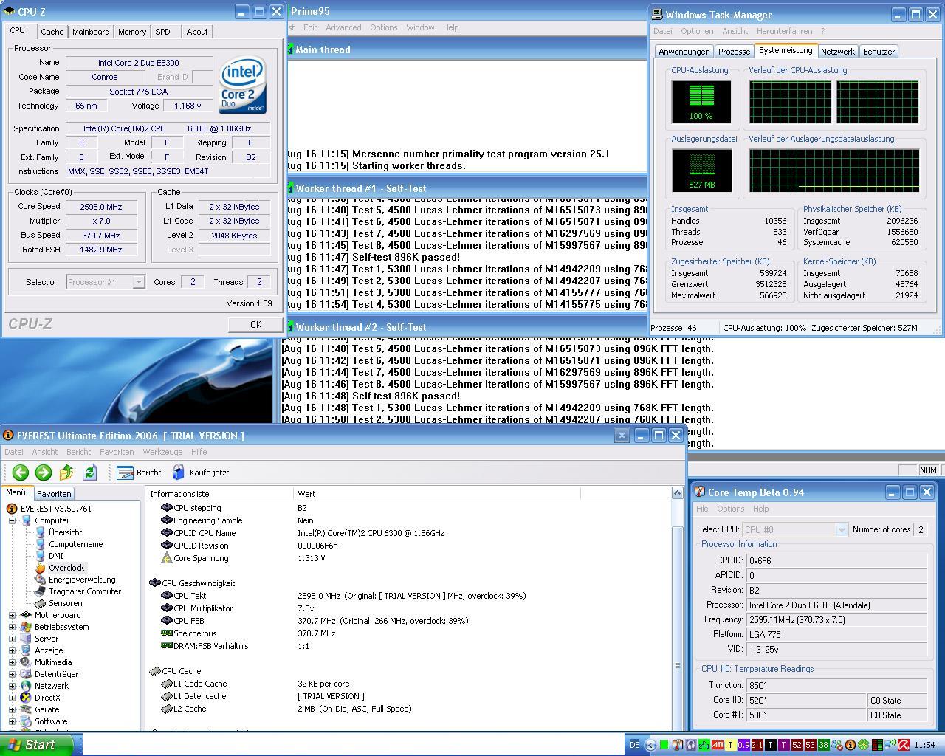The image size is (945, 756).
Task: Open the Werkzeuge menu in EVEREST
Action: 162,452
